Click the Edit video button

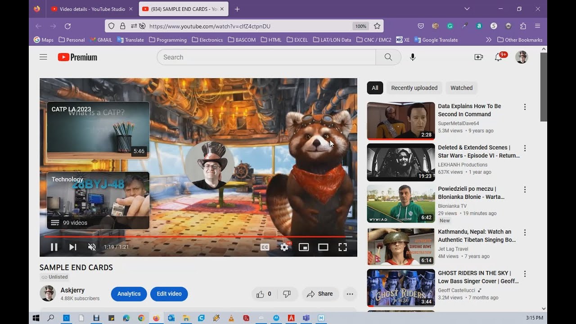[x=169, y=294]
